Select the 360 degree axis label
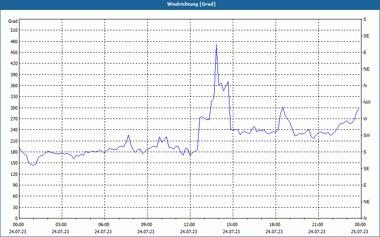Image resolution: width=380 pixels, height=237 pixels. 14,86
